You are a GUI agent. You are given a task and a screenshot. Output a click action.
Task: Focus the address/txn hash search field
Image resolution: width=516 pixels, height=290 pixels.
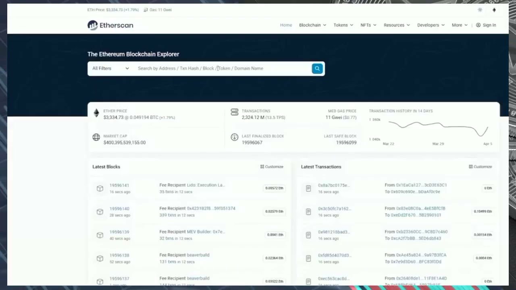(223, 68)
